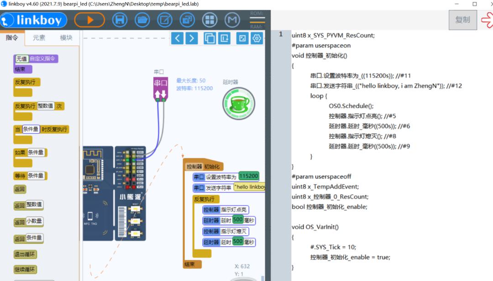Viewport: 493px width, 281px height.
Task: Open a project with the folder icon
Action: pyautogui.click(x=142, y=20)
